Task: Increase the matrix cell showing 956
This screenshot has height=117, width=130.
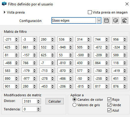Action: (x=125, y=38)
